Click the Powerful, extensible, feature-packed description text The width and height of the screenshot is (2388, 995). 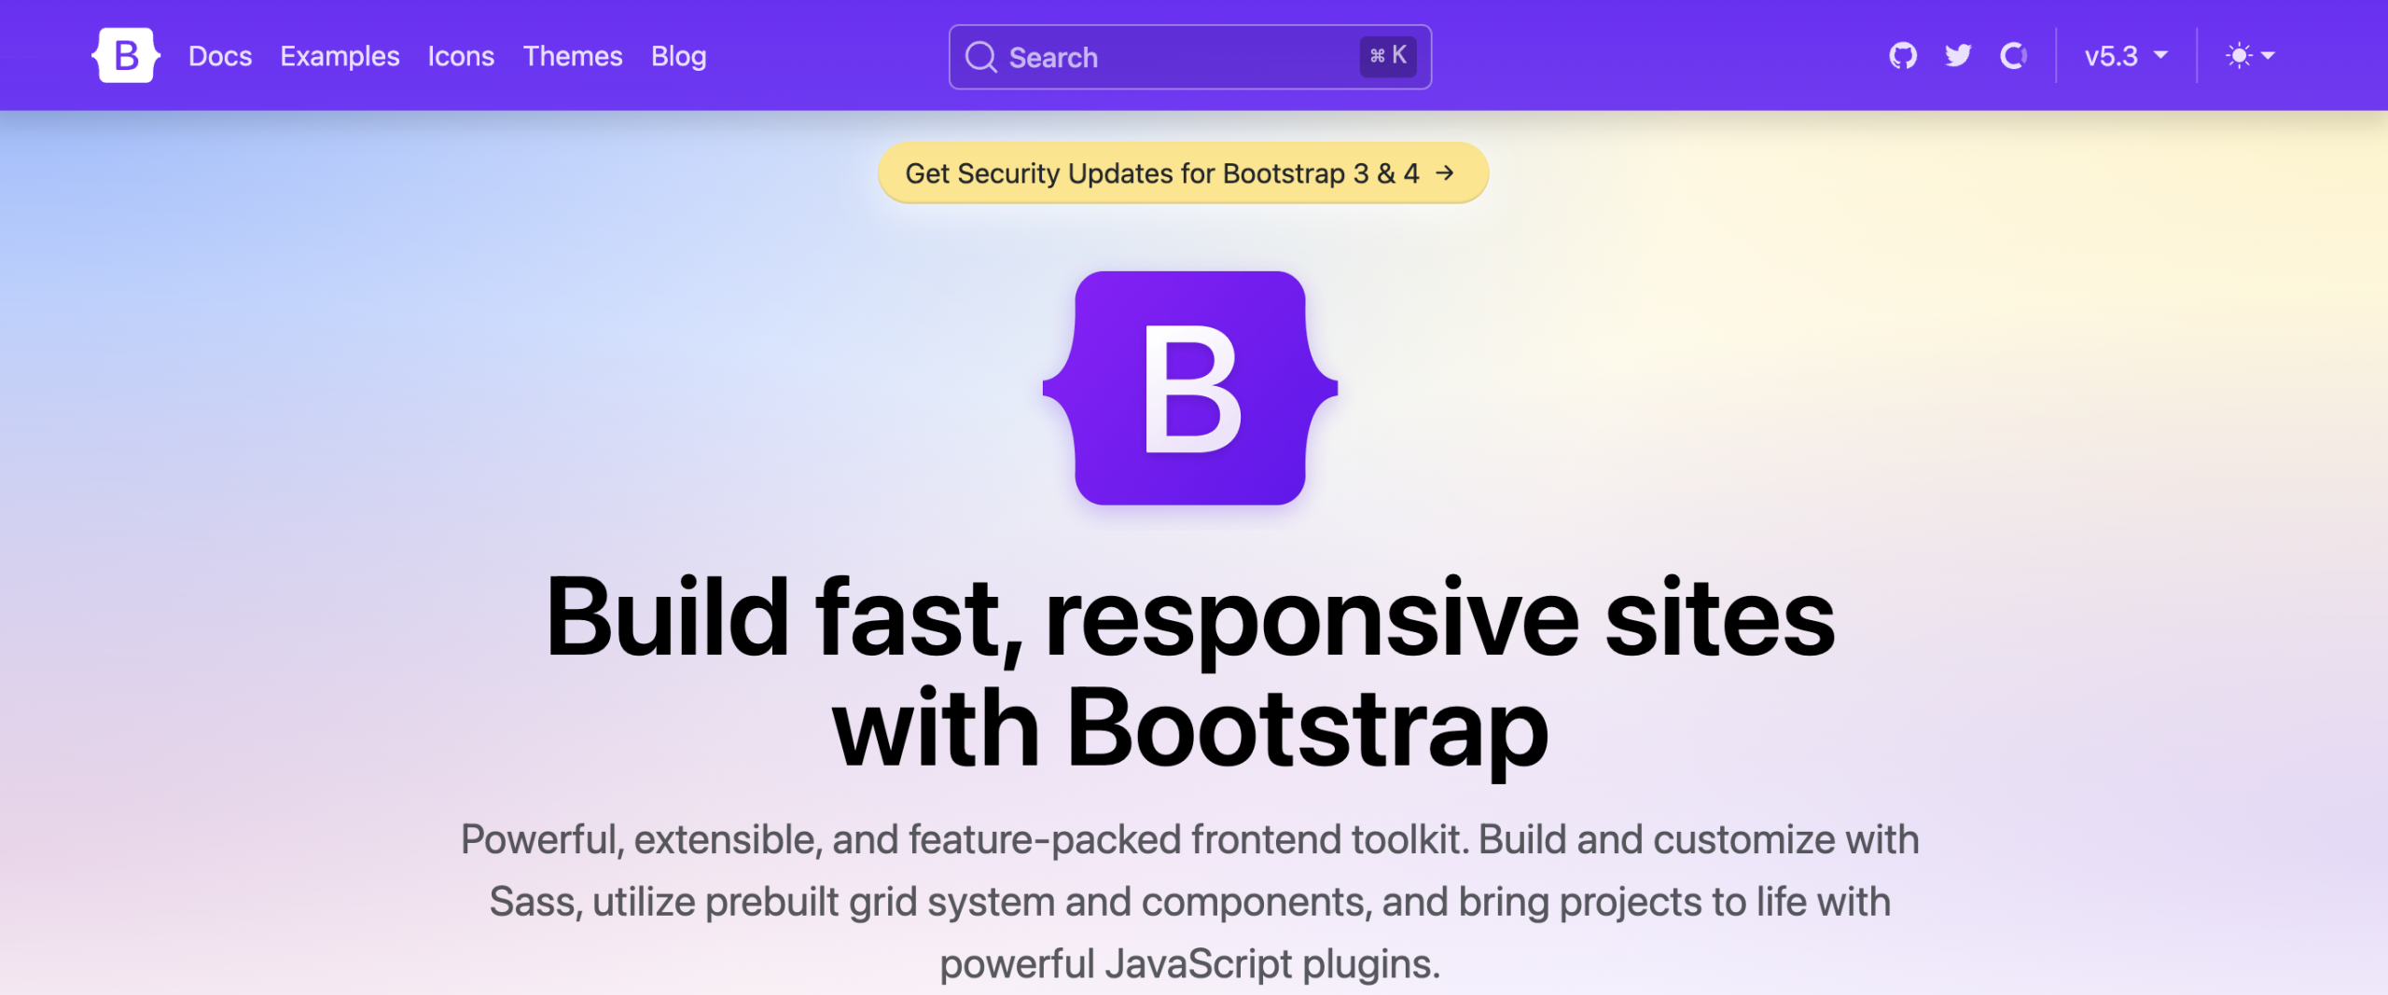(1190, 901)
